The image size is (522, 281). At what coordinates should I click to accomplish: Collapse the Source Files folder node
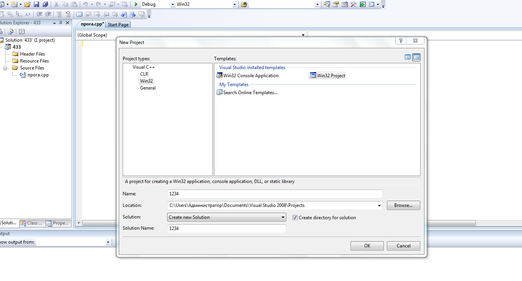point(6,68)
